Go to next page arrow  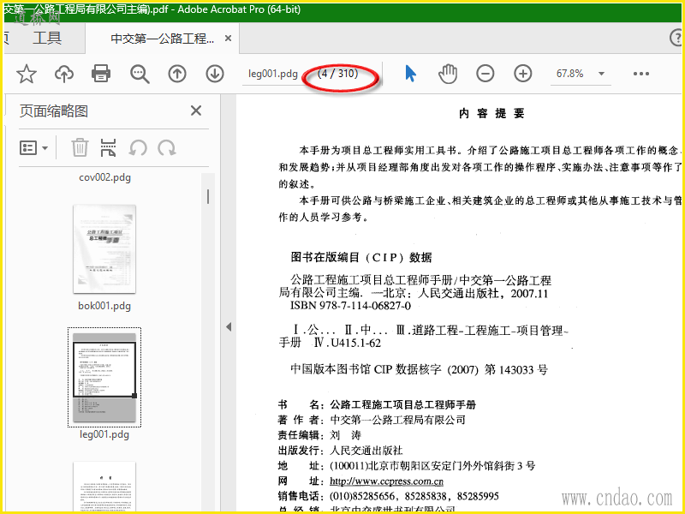click(x=215, y=74)
